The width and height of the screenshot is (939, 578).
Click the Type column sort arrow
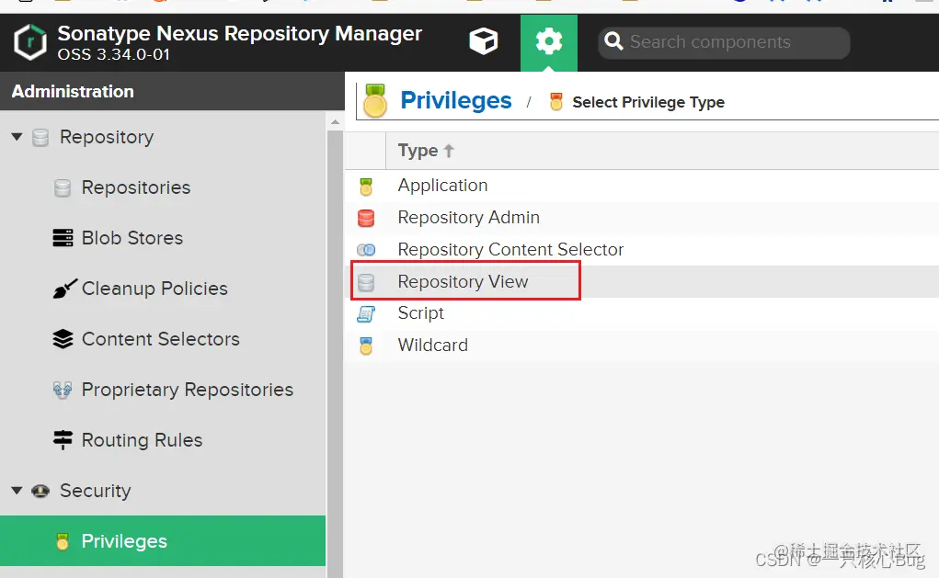click(449, 150)
